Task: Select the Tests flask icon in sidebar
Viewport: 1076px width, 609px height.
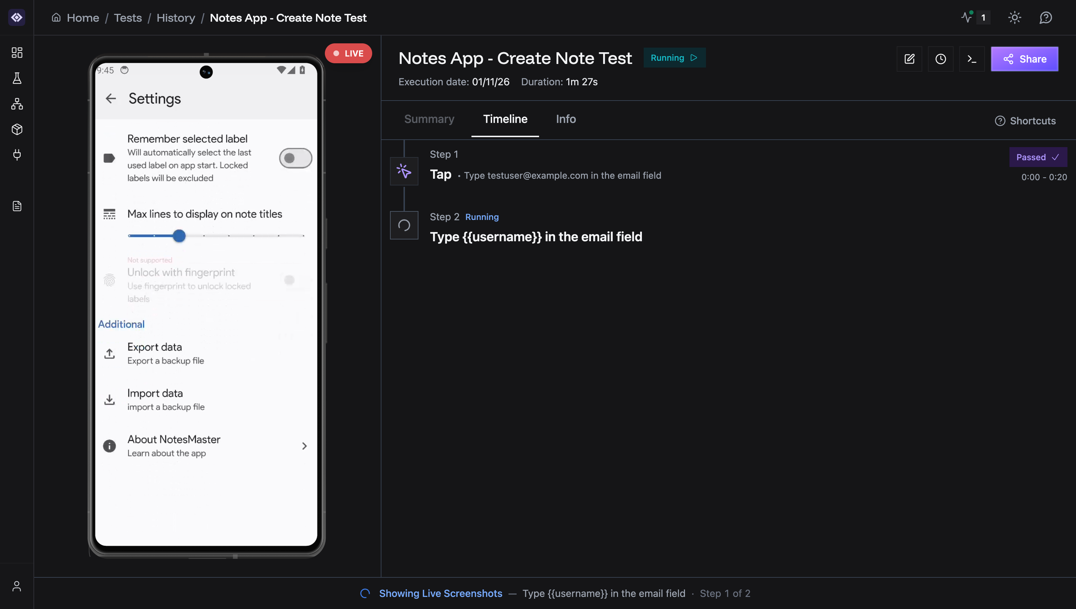Action: (x=17, y=78)
